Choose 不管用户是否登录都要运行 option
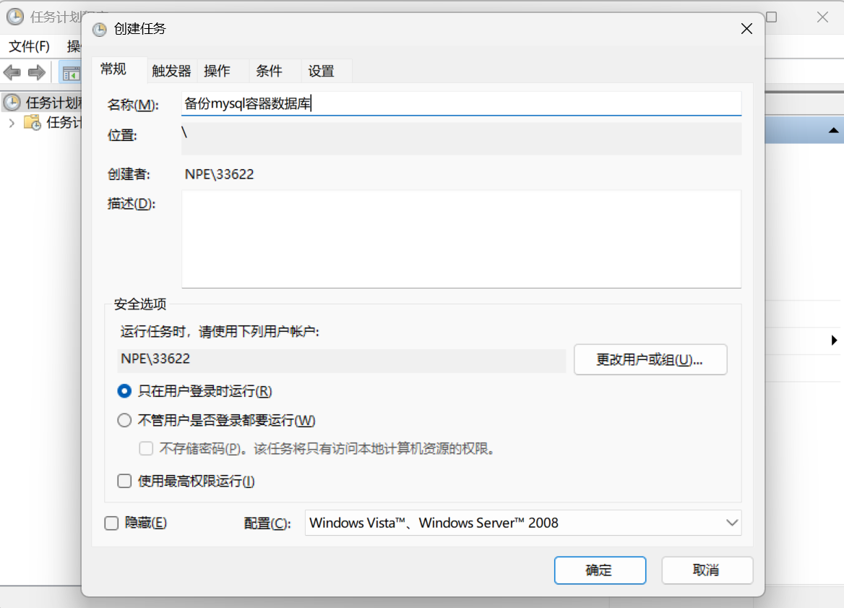 coord(124,421)
